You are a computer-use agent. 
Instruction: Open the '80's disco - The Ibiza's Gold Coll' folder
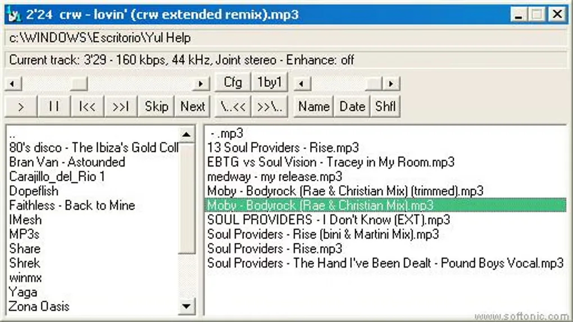click(94, 148)
